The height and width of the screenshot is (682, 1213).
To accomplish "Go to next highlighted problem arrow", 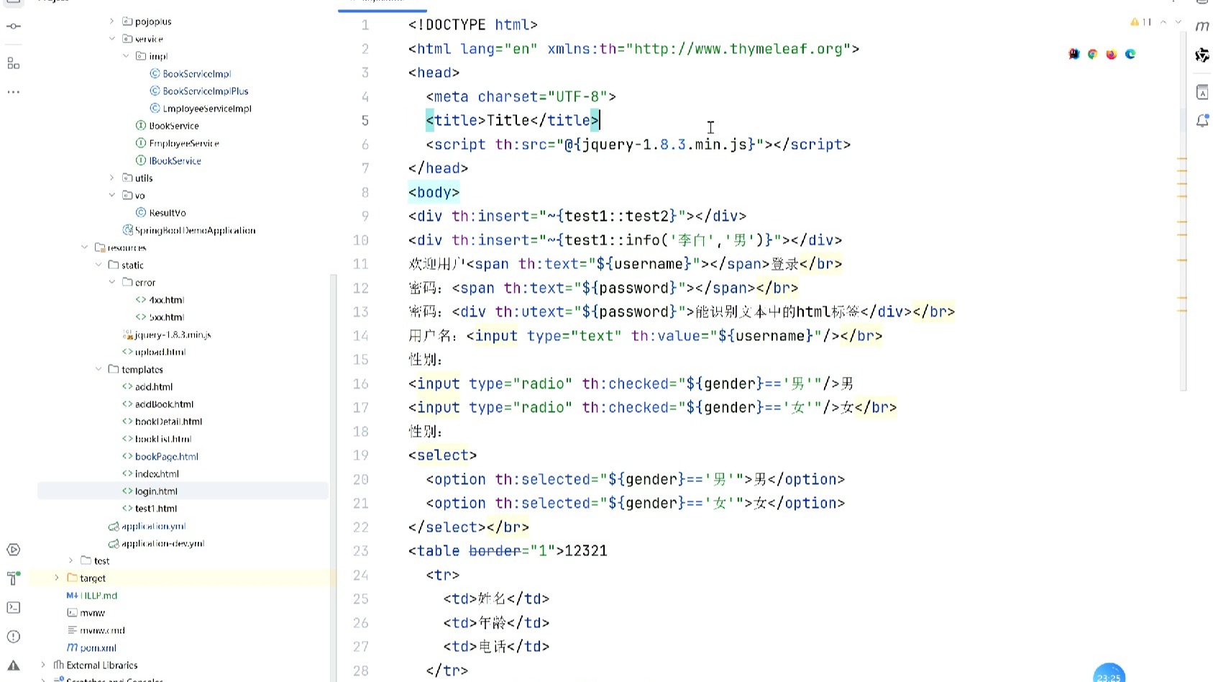I will [1178, 22].
